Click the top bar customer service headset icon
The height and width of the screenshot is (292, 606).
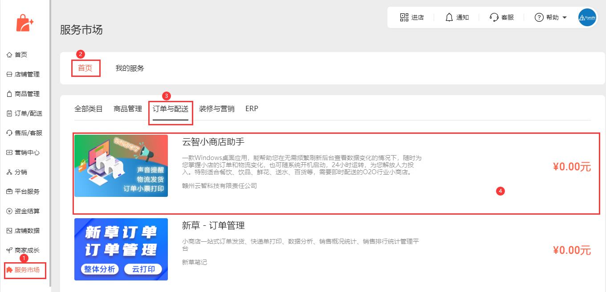tap(494, 17)
